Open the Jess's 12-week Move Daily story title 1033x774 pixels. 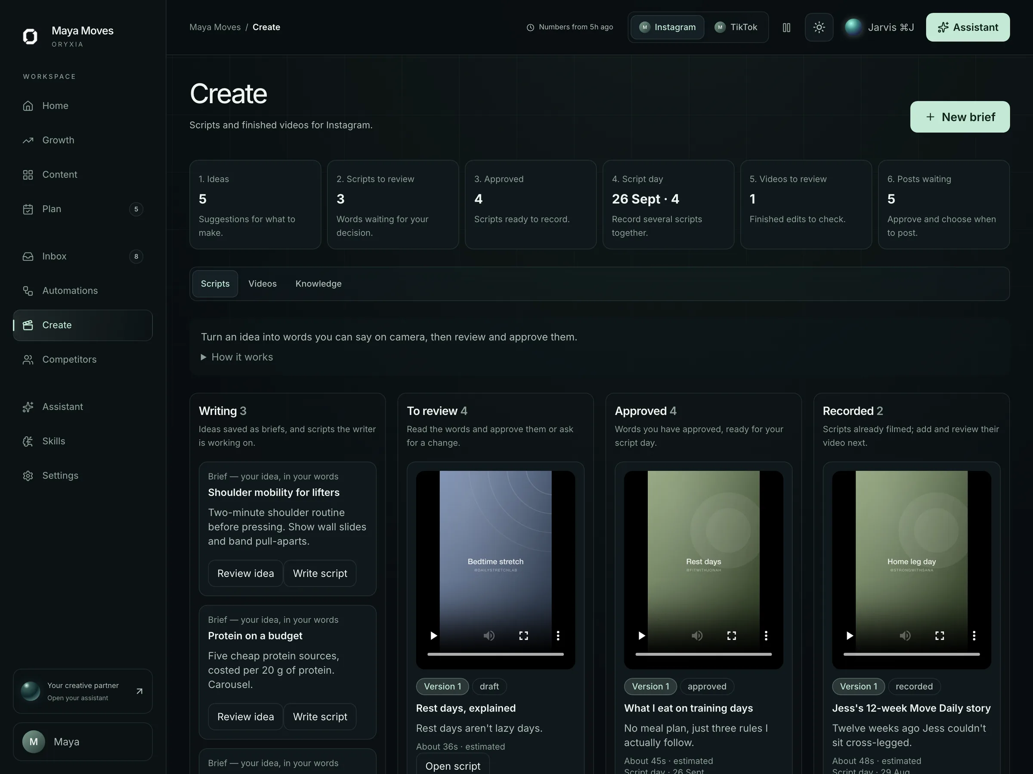tap(911, 709)
